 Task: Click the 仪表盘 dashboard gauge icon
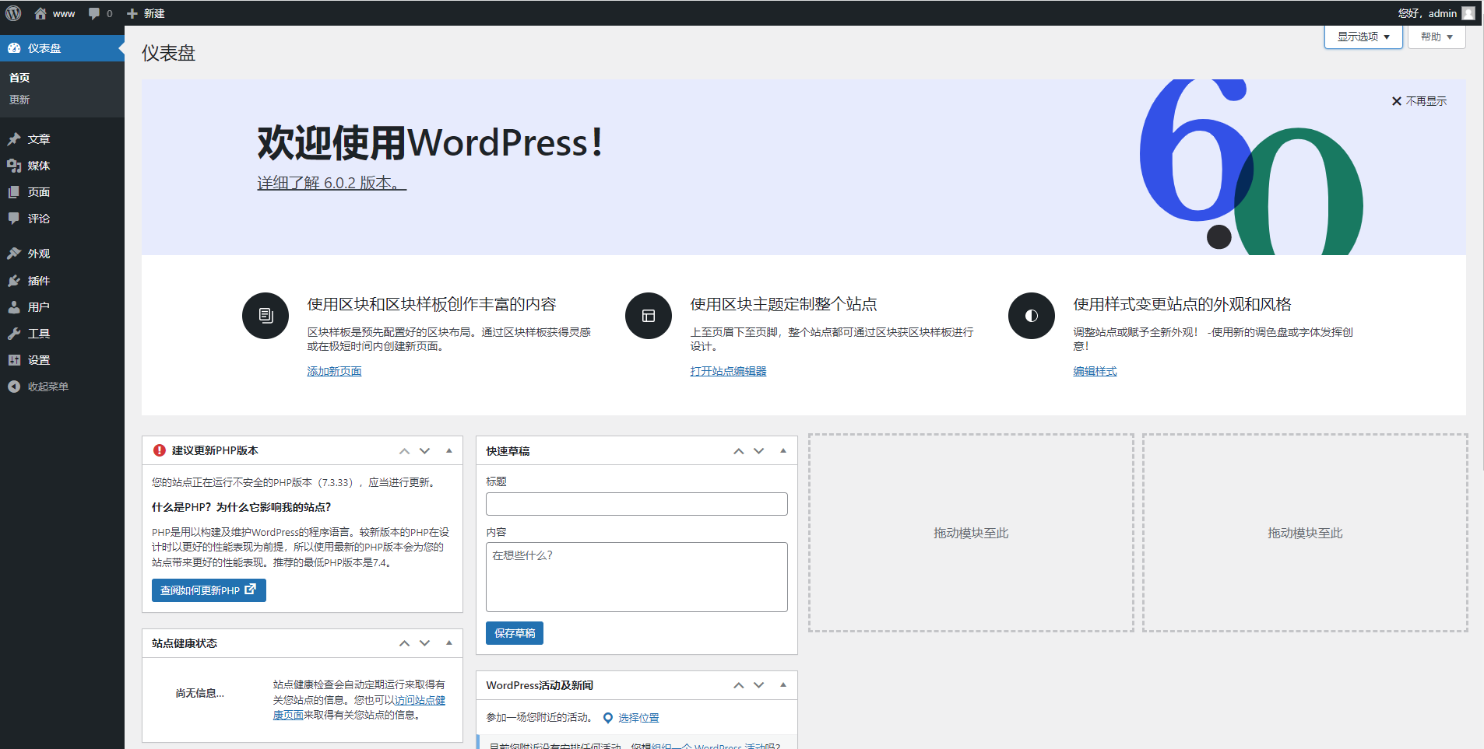coord(14,48)
